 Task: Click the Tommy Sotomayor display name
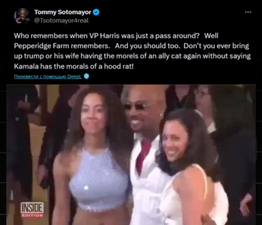(63, 12)
